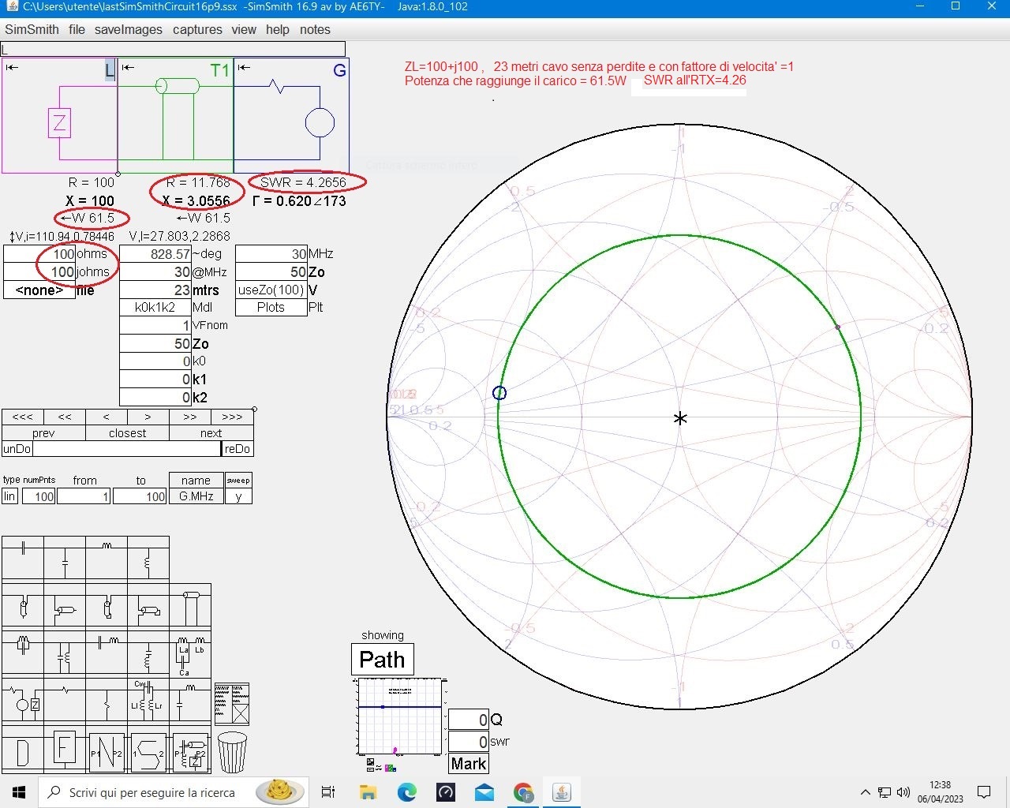Click the SWR value field near Mark
Image resolution: width=1010 pixels, height=808 pixels.
point(469,742)
